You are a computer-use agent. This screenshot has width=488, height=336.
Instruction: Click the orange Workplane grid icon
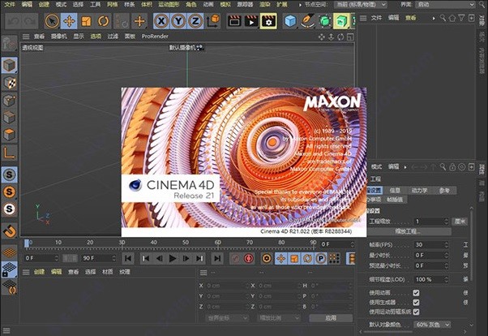click(10, 252)
